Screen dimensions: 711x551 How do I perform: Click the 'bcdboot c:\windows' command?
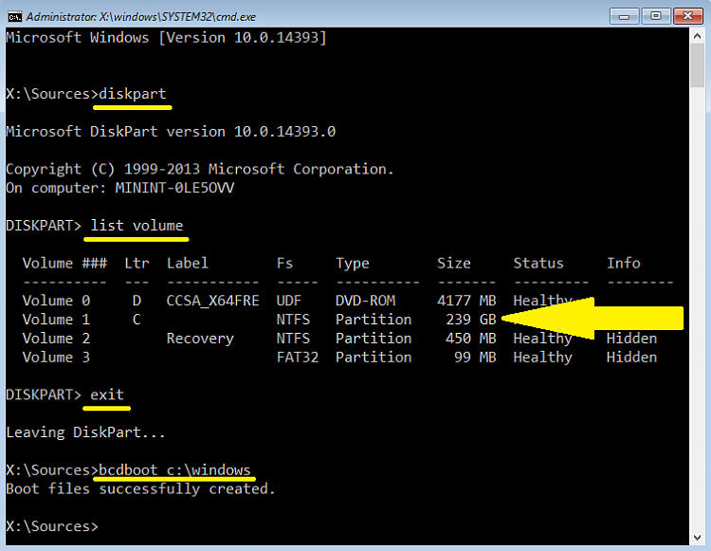pyautogui.click(x=174, y=469)
